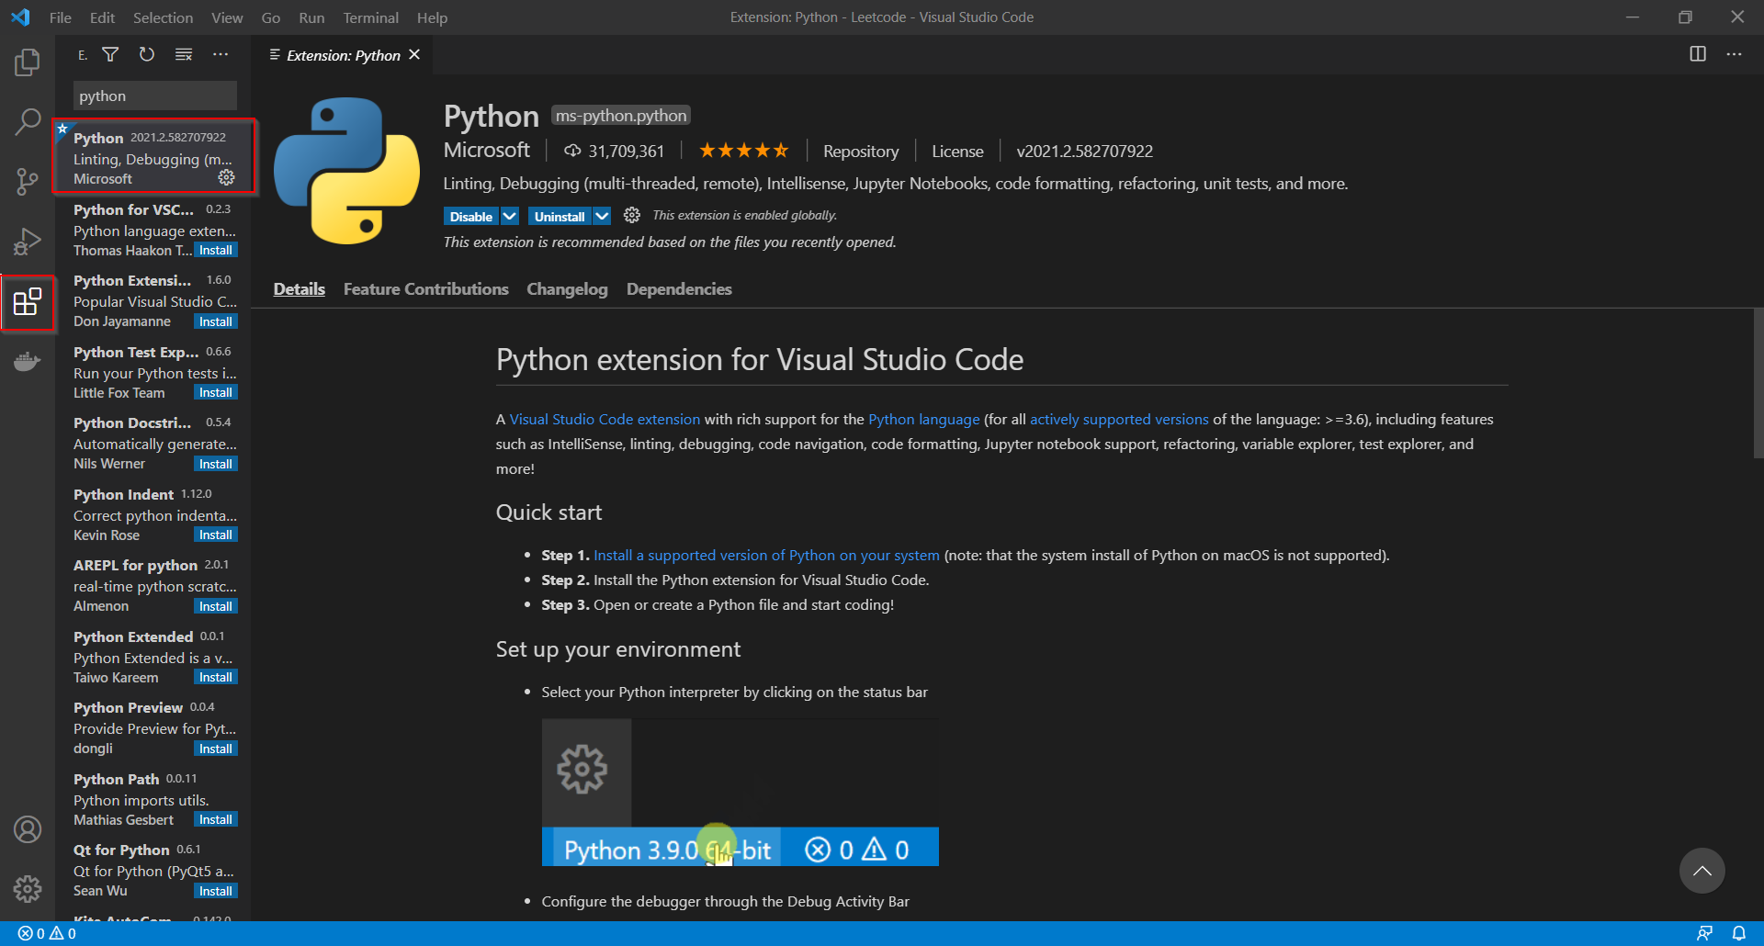Open the filter extensions funnel icon
Viewport: 1764px width, 946px height.
coord(110,54)
